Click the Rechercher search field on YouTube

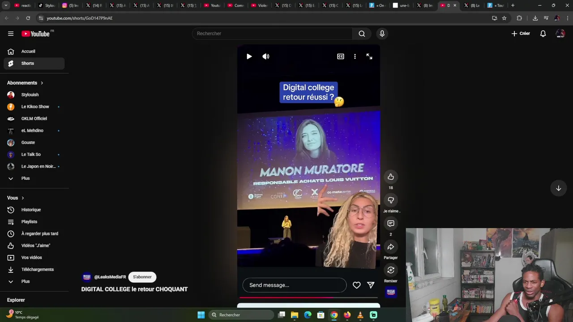(x=272, y=34)
